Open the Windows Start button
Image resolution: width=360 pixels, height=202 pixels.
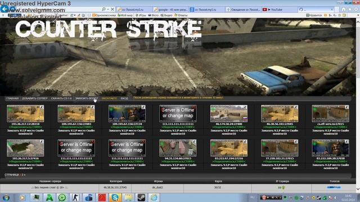(6, 198)
